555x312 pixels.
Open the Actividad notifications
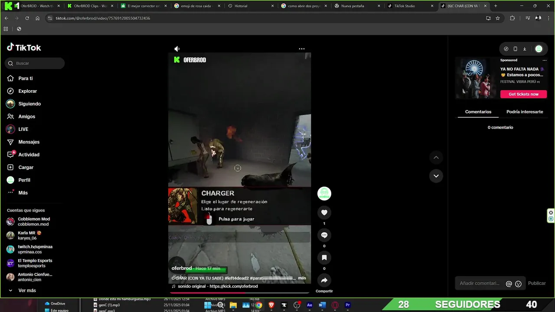tap(29, 155)
